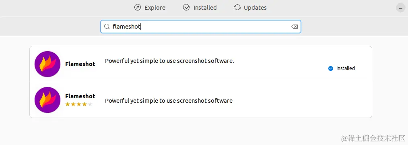
Task: Click the blue Installed checkmark badge
Action: (x=331, y=68)
